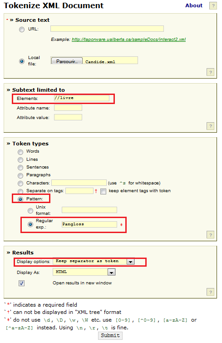Submit the tokenize form
Viewport: 222px width, 343px height.
(x=110, y=336)
